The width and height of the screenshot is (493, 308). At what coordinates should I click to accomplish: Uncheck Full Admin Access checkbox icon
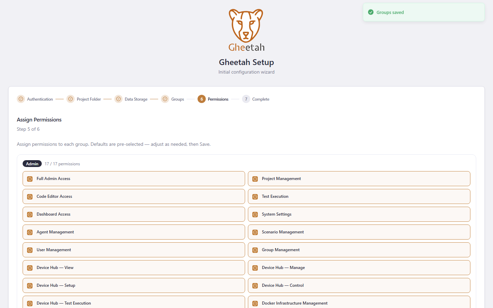point(30,179)
